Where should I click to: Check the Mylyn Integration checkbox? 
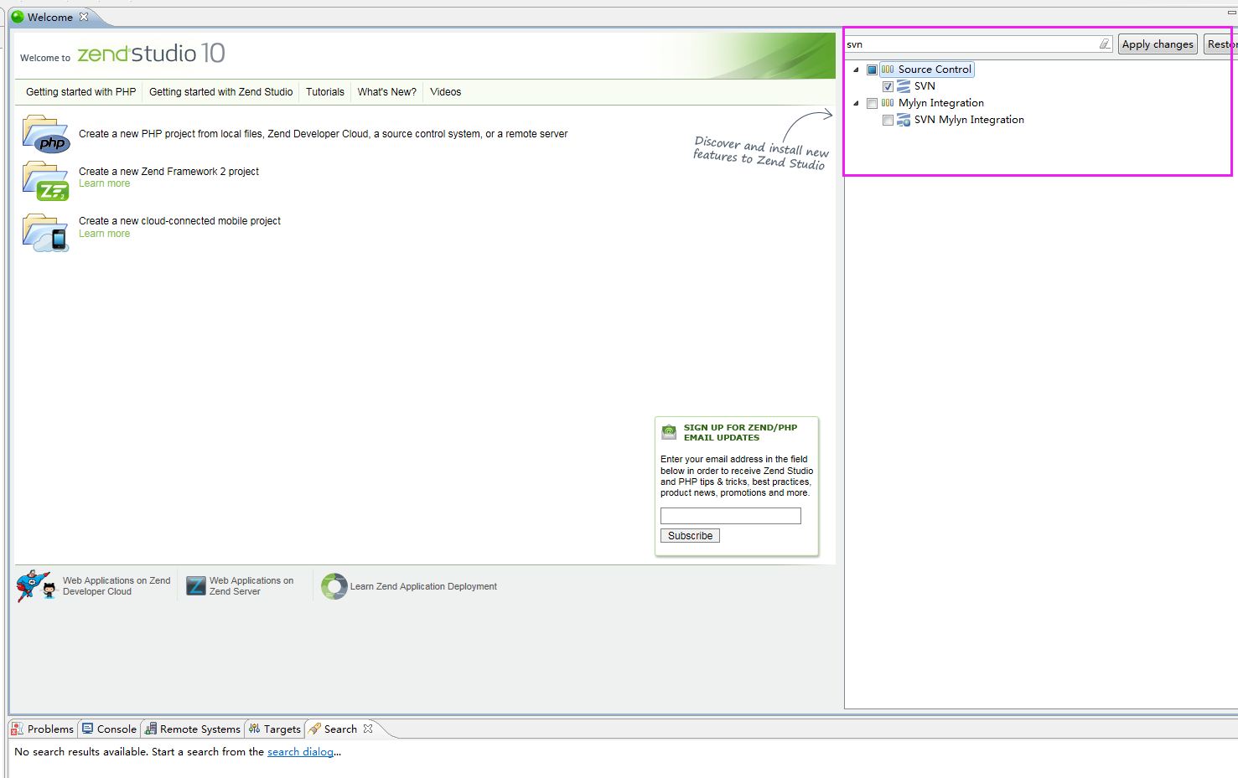pyautogui.click(x=872, y=103)
